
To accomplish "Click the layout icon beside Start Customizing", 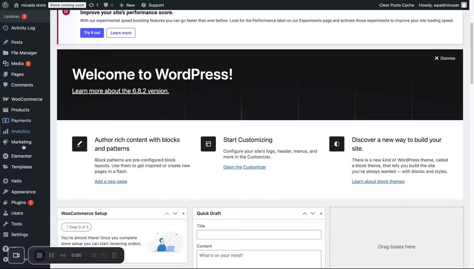I will [x=208, y=144].
